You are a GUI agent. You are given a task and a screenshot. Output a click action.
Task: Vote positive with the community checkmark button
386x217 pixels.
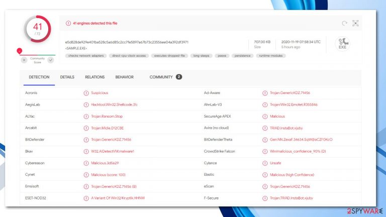[x=51, y=60]
